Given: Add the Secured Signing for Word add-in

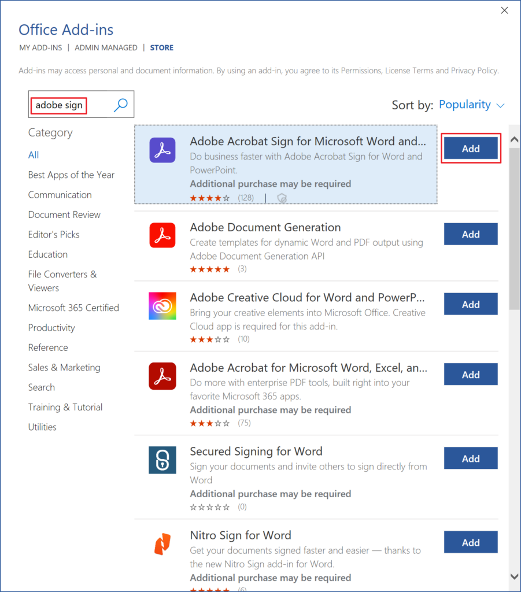Looking at the screenshot, I should coord(471,458).
